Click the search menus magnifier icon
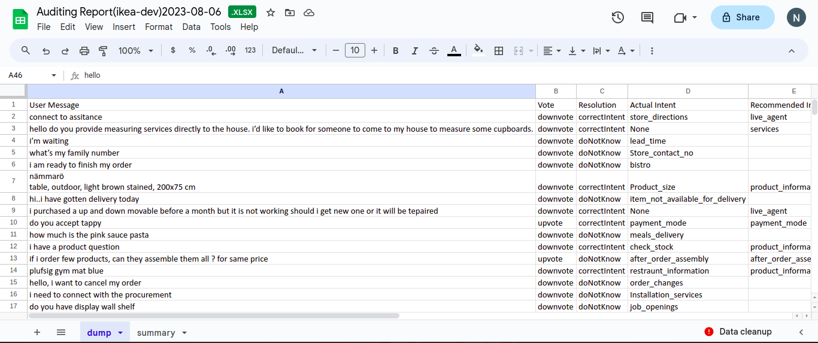The width and height of the screenshot is (818, 343). point(26,51)
